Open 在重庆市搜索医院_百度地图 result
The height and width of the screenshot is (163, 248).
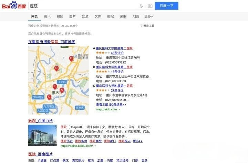click(x=52, y=42)
